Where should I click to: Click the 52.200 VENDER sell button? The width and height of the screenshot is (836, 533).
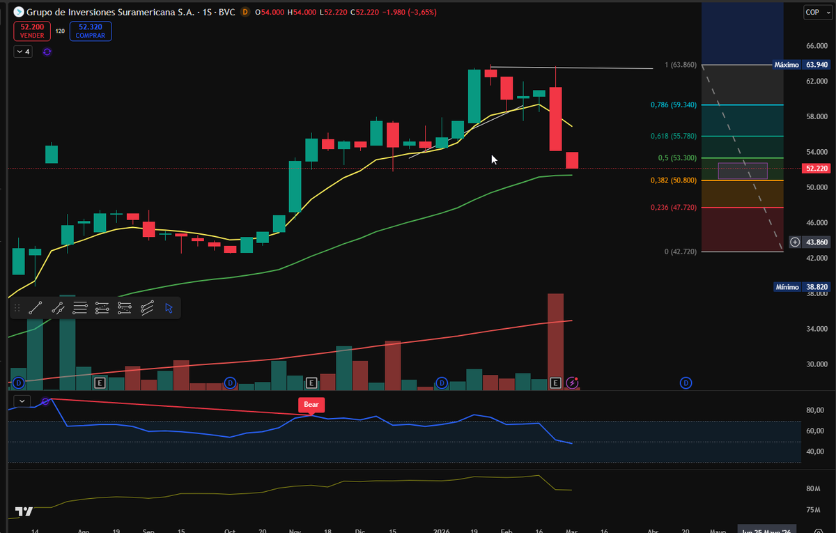(x=32, y=31)
